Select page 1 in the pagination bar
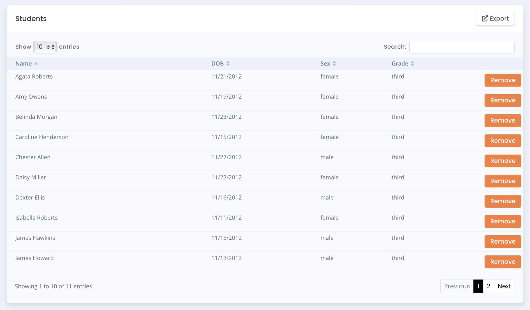530x310 pixels. (x=478, y=286)
